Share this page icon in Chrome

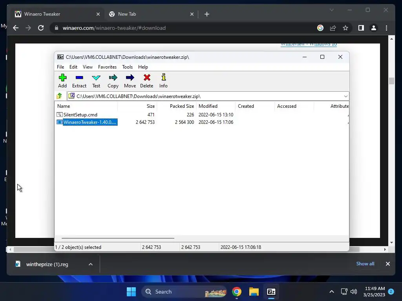[333, 28]
